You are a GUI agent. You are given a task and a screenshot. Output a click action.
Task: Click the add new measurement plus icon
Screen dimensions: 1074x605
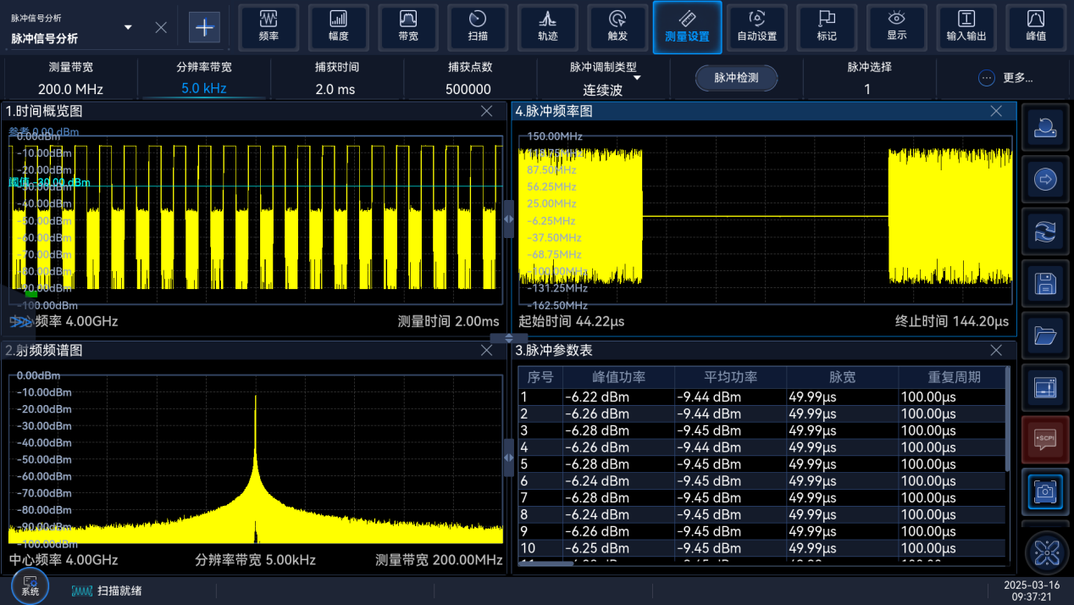[x=205, y=27]
